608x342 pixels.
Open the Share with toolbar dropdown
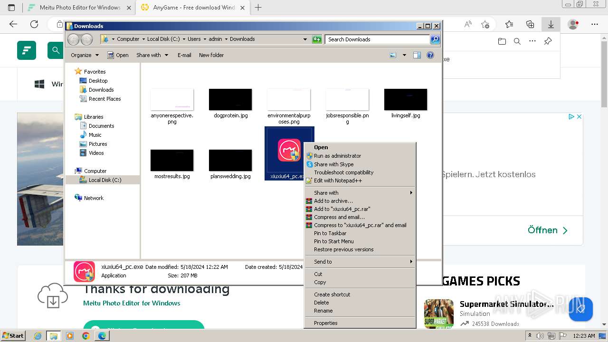(152, 55)
